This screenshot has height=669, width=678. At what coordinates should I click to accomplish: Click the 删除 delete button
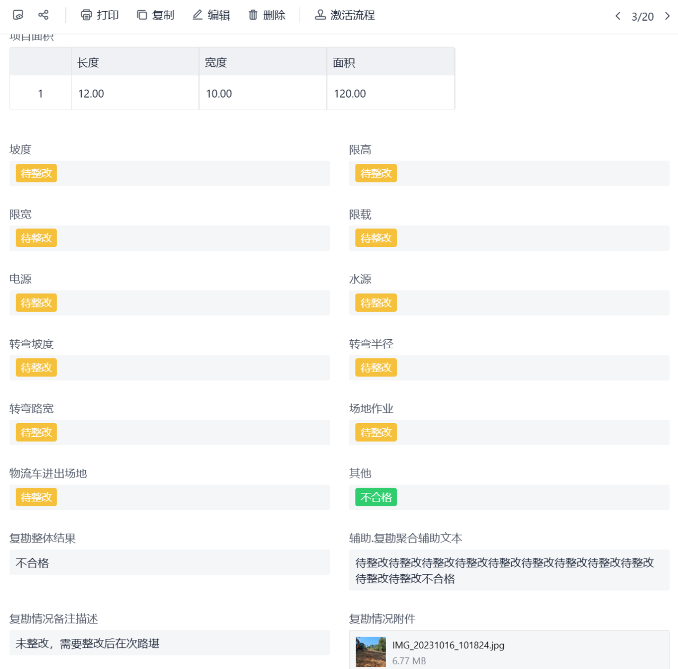click(x=267, y=15)
